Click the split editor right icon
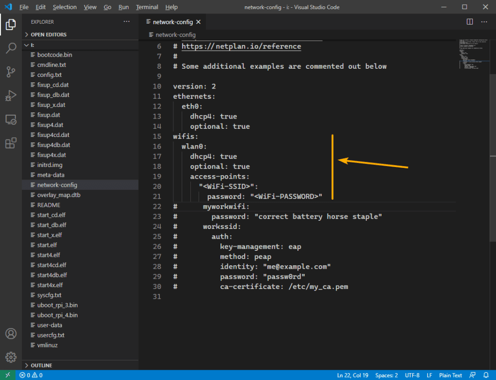The image size is (496, 380). click(x=469, y=22)
